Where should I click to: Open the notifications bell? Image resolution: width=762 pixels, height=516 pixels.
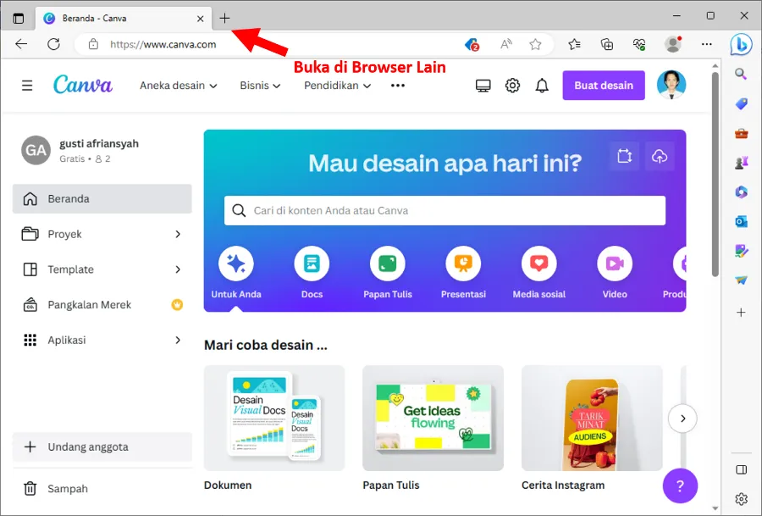click(x=542, y=86)
